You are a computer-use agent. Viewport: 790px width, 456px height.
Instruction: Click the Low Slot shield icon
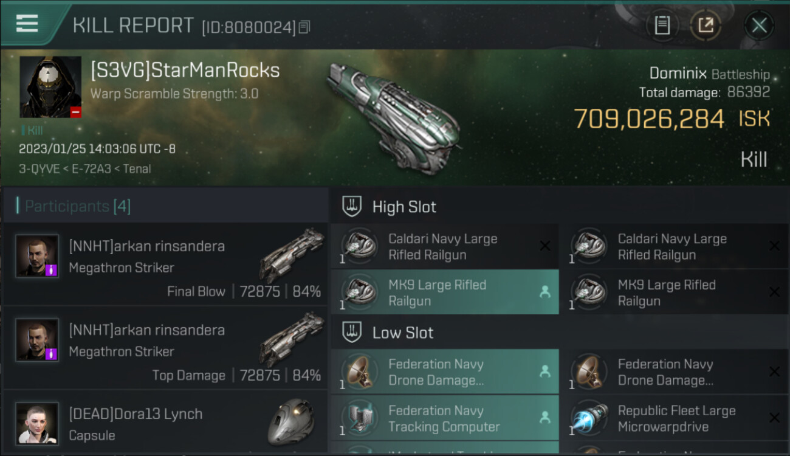(x=352, y=333)
